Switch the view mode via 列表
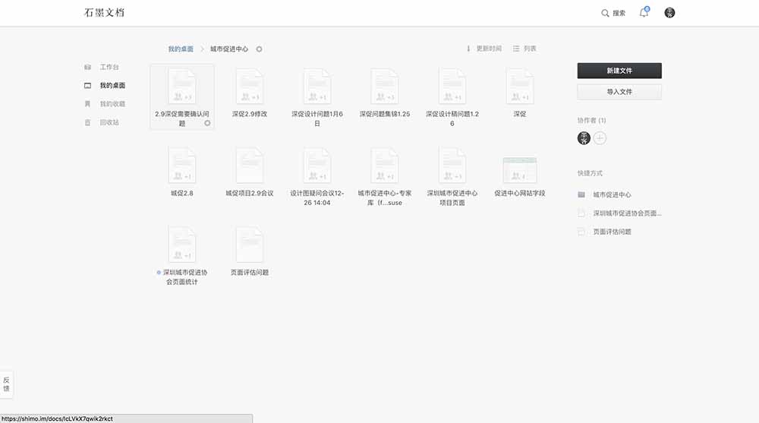759x423 pixels. click(x=524, y=49)
